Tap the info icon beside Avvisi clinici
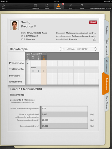This screenshot has height=149, width=112. 94,39
